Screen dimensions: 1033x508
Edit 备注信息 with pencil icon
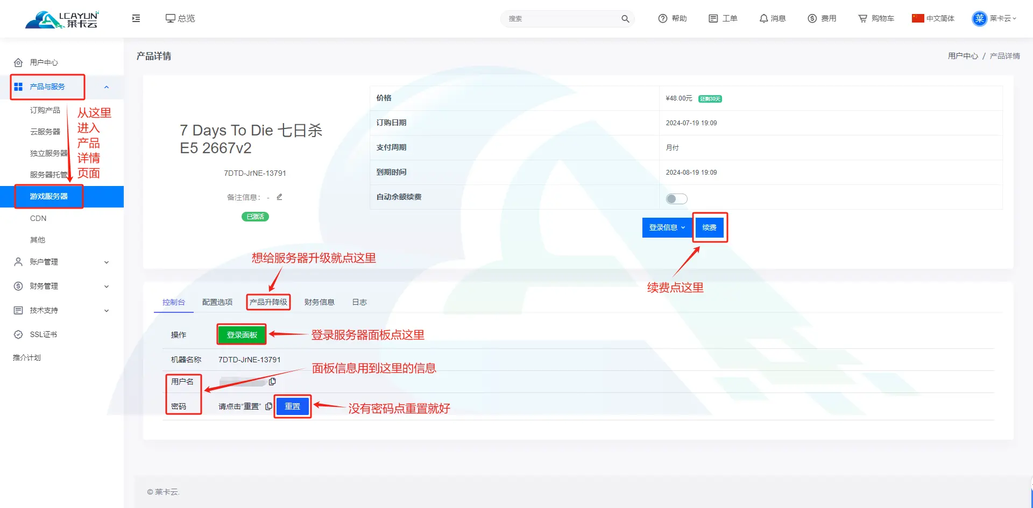[279, 197]
